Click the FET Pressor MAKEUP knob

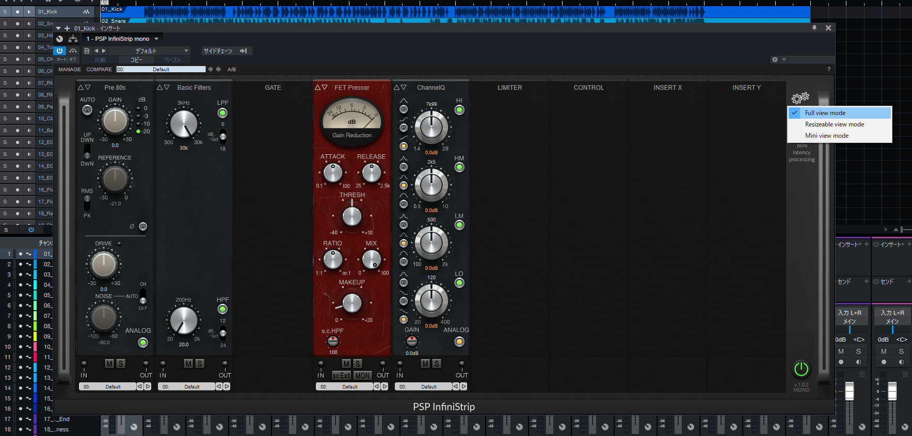352,303
